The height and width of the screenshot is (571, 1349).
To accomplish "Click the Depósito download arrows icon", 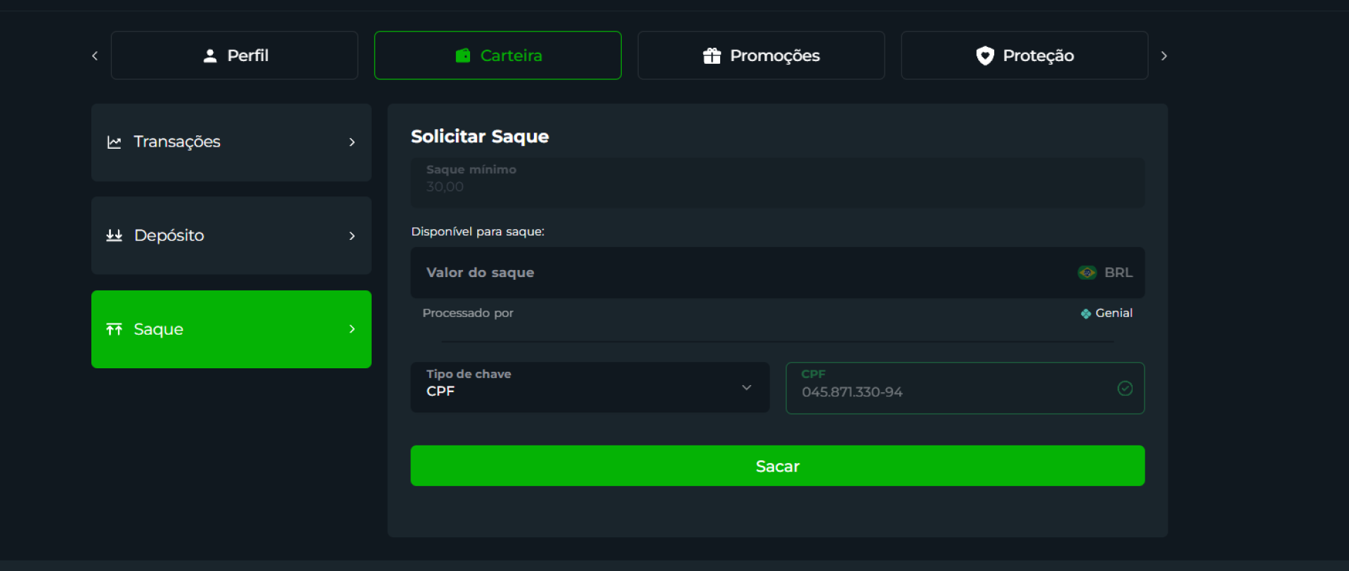I will click(114, 236).
